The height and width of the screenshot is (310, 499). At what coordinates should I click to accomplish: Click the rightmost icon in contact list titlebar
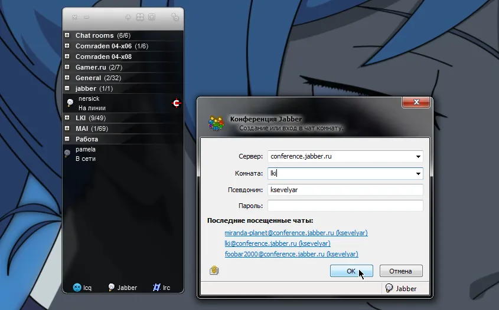tap(175, 18)
